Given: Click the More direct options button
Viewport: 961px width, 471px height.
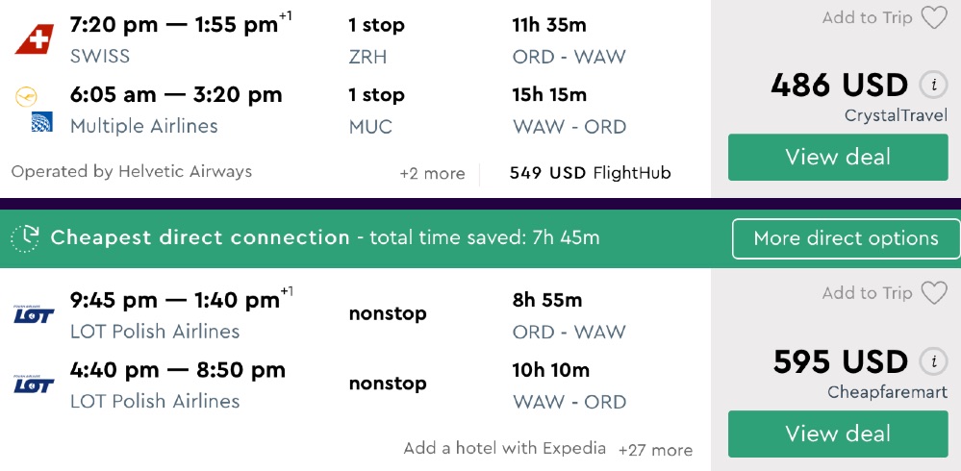Looking at the screenshot, I should (x=846, y=238).
